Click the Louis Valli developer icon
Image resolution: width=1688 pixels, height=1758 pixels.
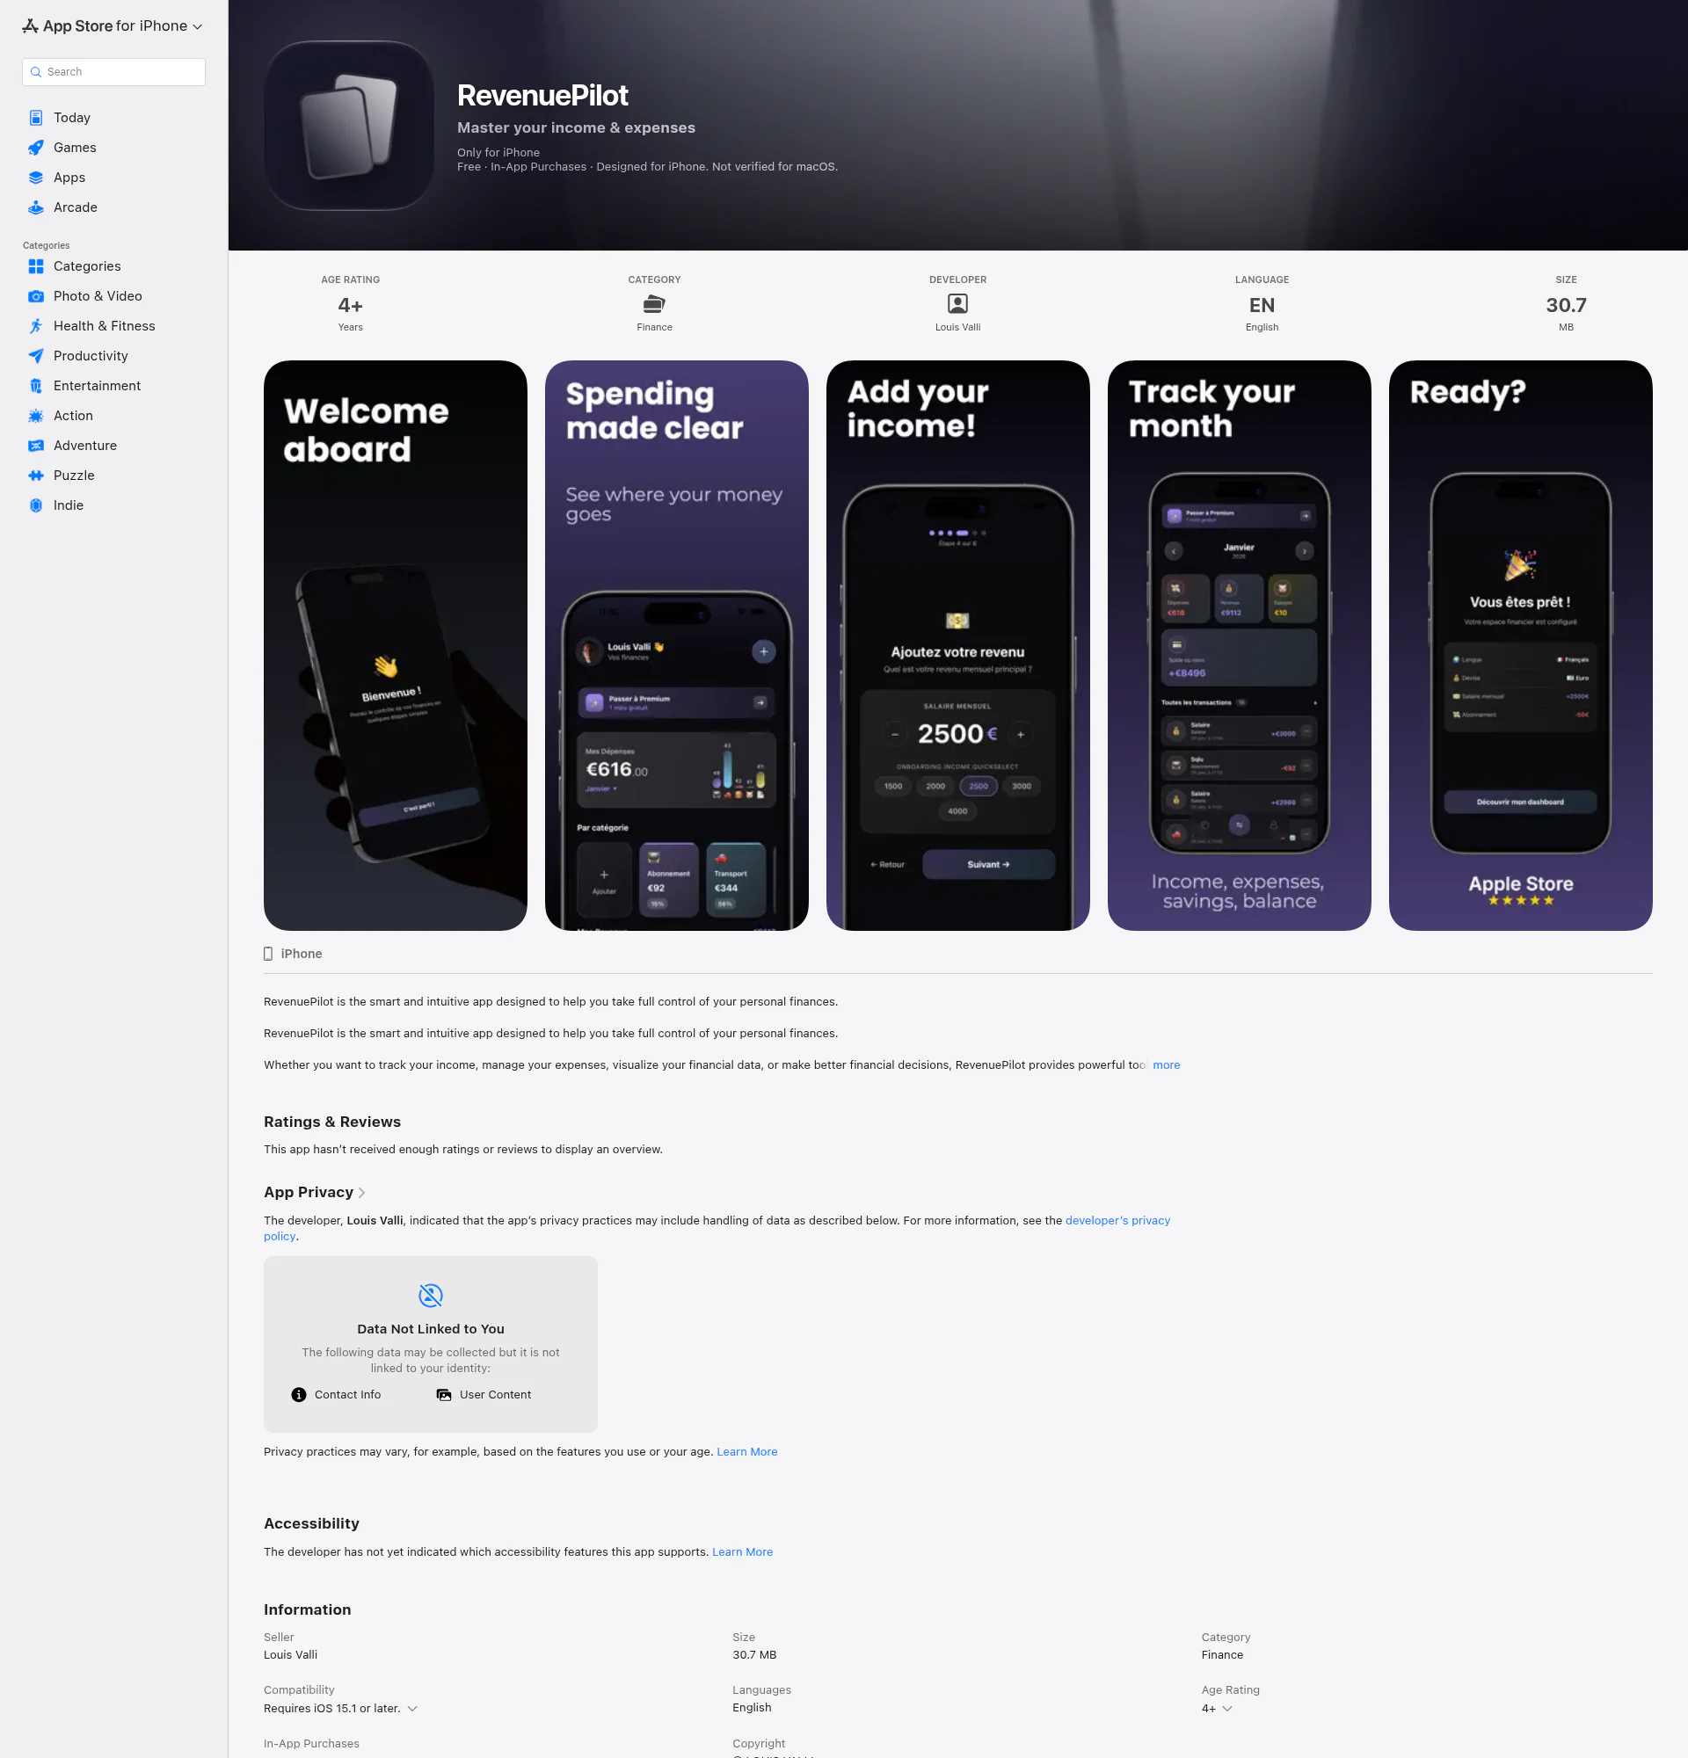coord(958,304)
